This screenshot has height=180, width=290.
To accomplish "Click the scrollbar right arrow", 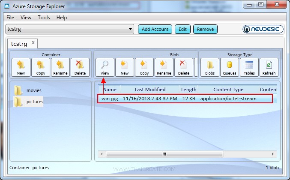I will tap(273, 154).
